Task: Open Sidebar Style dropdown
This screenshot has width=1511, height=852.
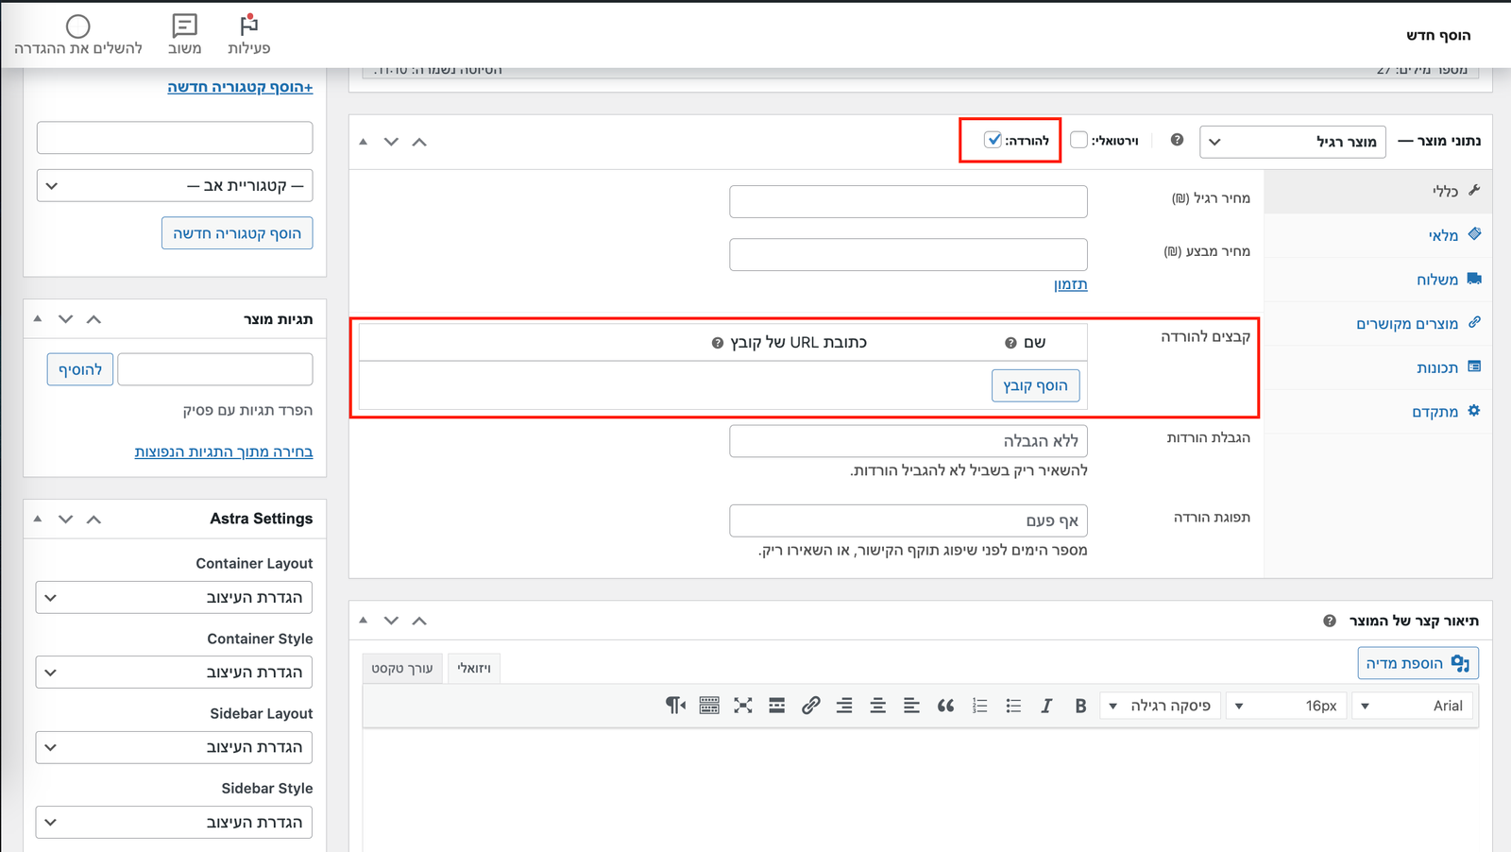Action: (175, 822)
